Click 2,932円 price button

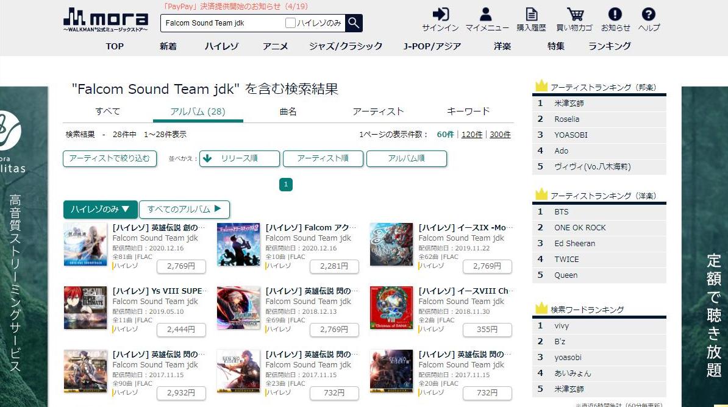coord(181,393)
